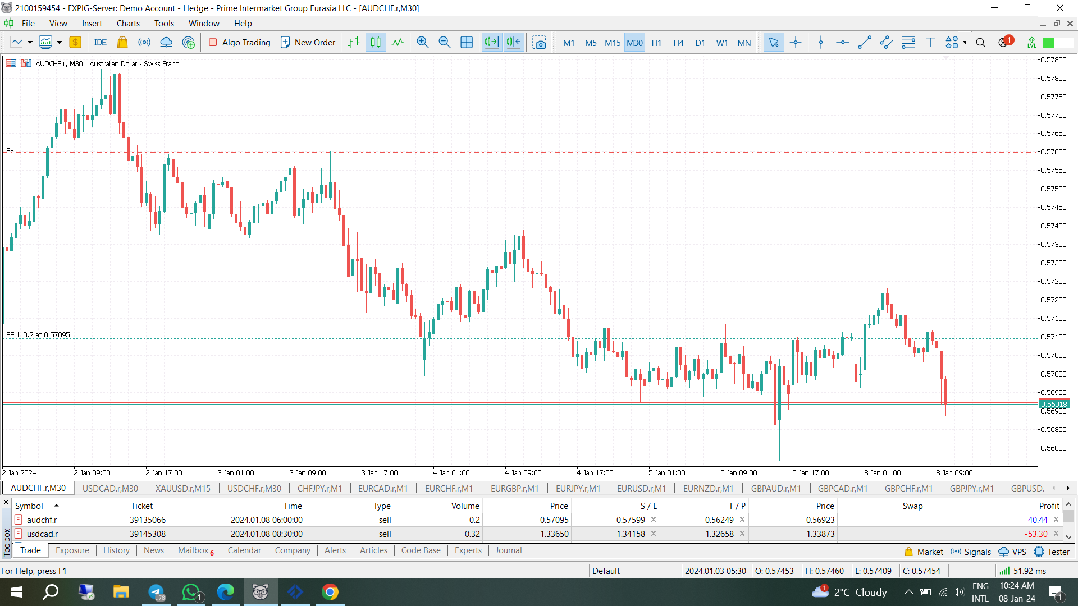Open Market in toolbox bar
Screen dimensions: 1078x606
pos(924,552)
